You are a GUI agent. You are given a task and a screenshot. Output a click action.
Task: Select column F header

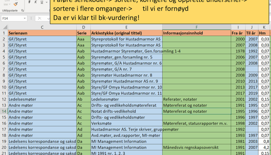(196, 27)
